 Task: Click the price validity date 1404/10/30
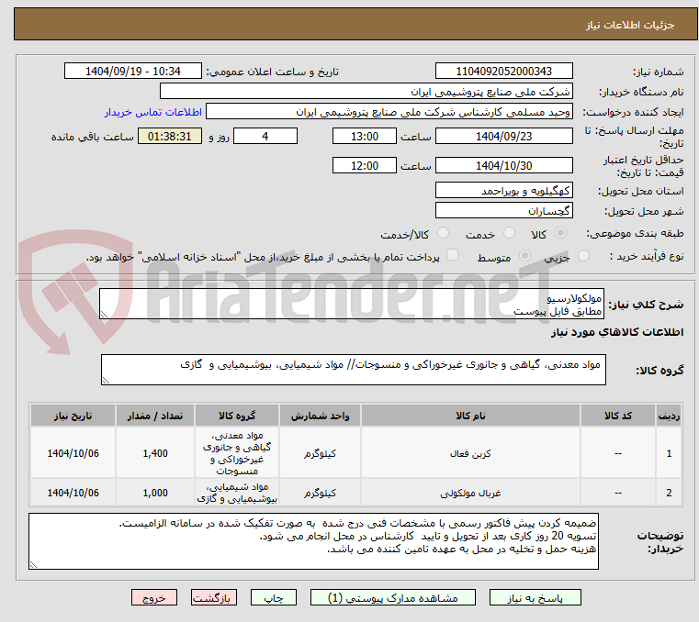[503, 166]
